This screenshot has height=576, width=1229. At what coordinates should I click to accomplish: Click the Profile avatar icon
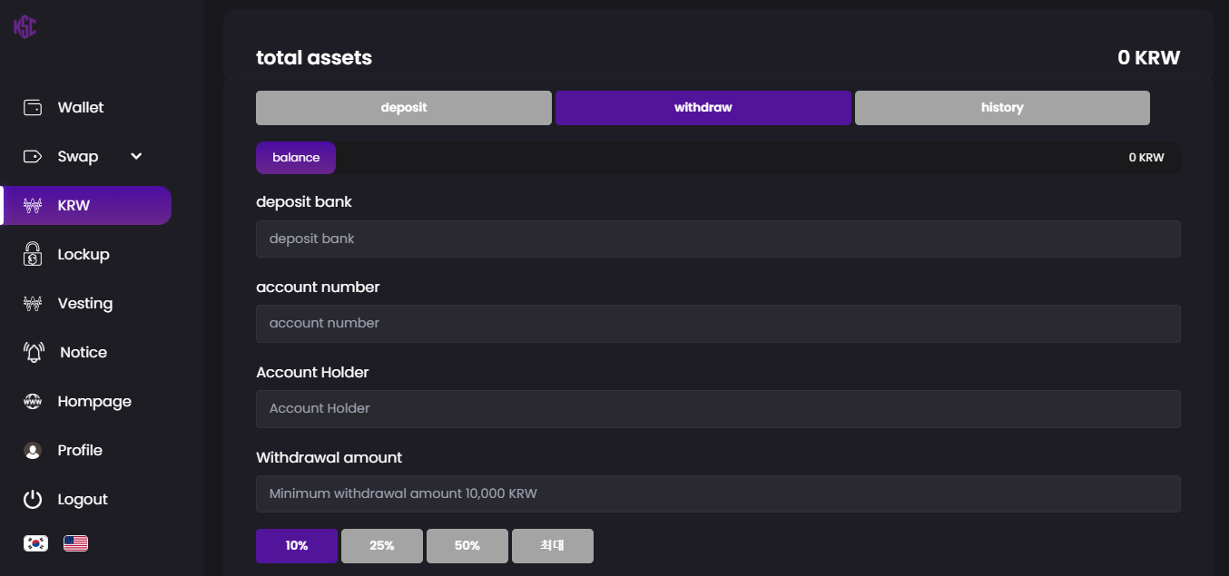[x=33, y=450]
